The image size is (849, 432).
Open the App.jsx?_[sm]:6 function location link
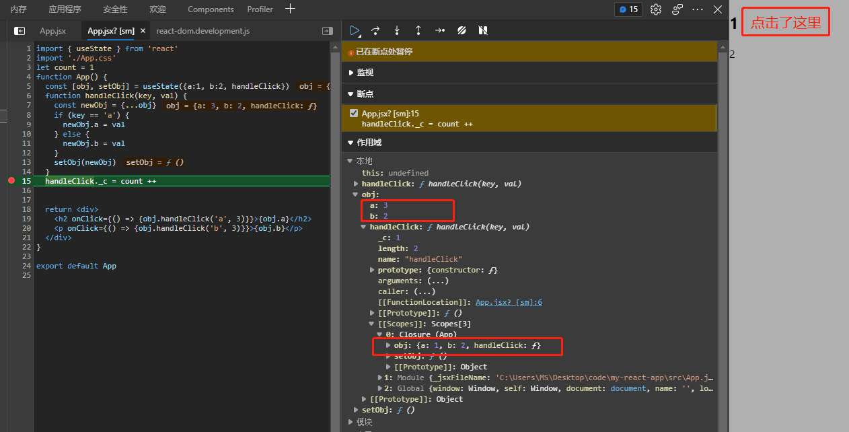click(509, 301)
